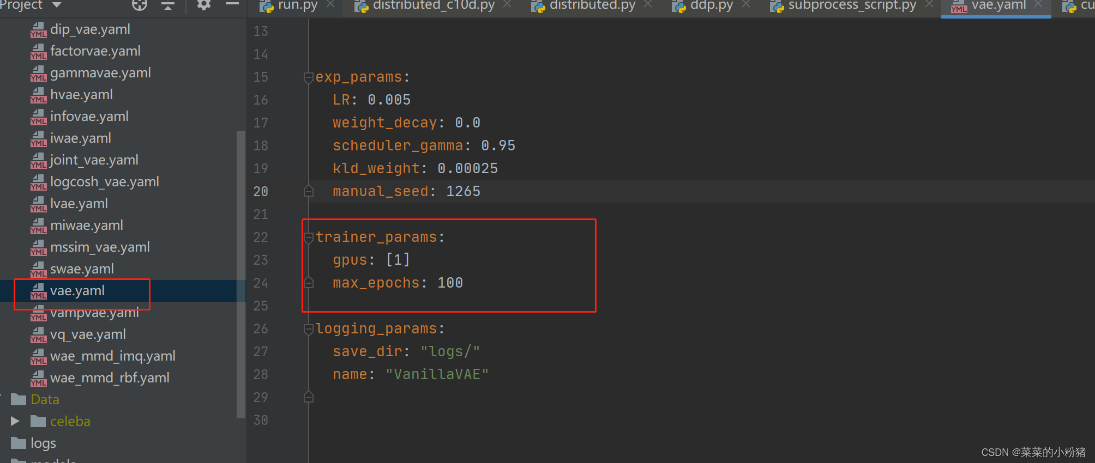The width and height of the screenshot is (1095, 463).
Task: Click the YML icon of infovae.yaml
Action: [x=38, y=117]
